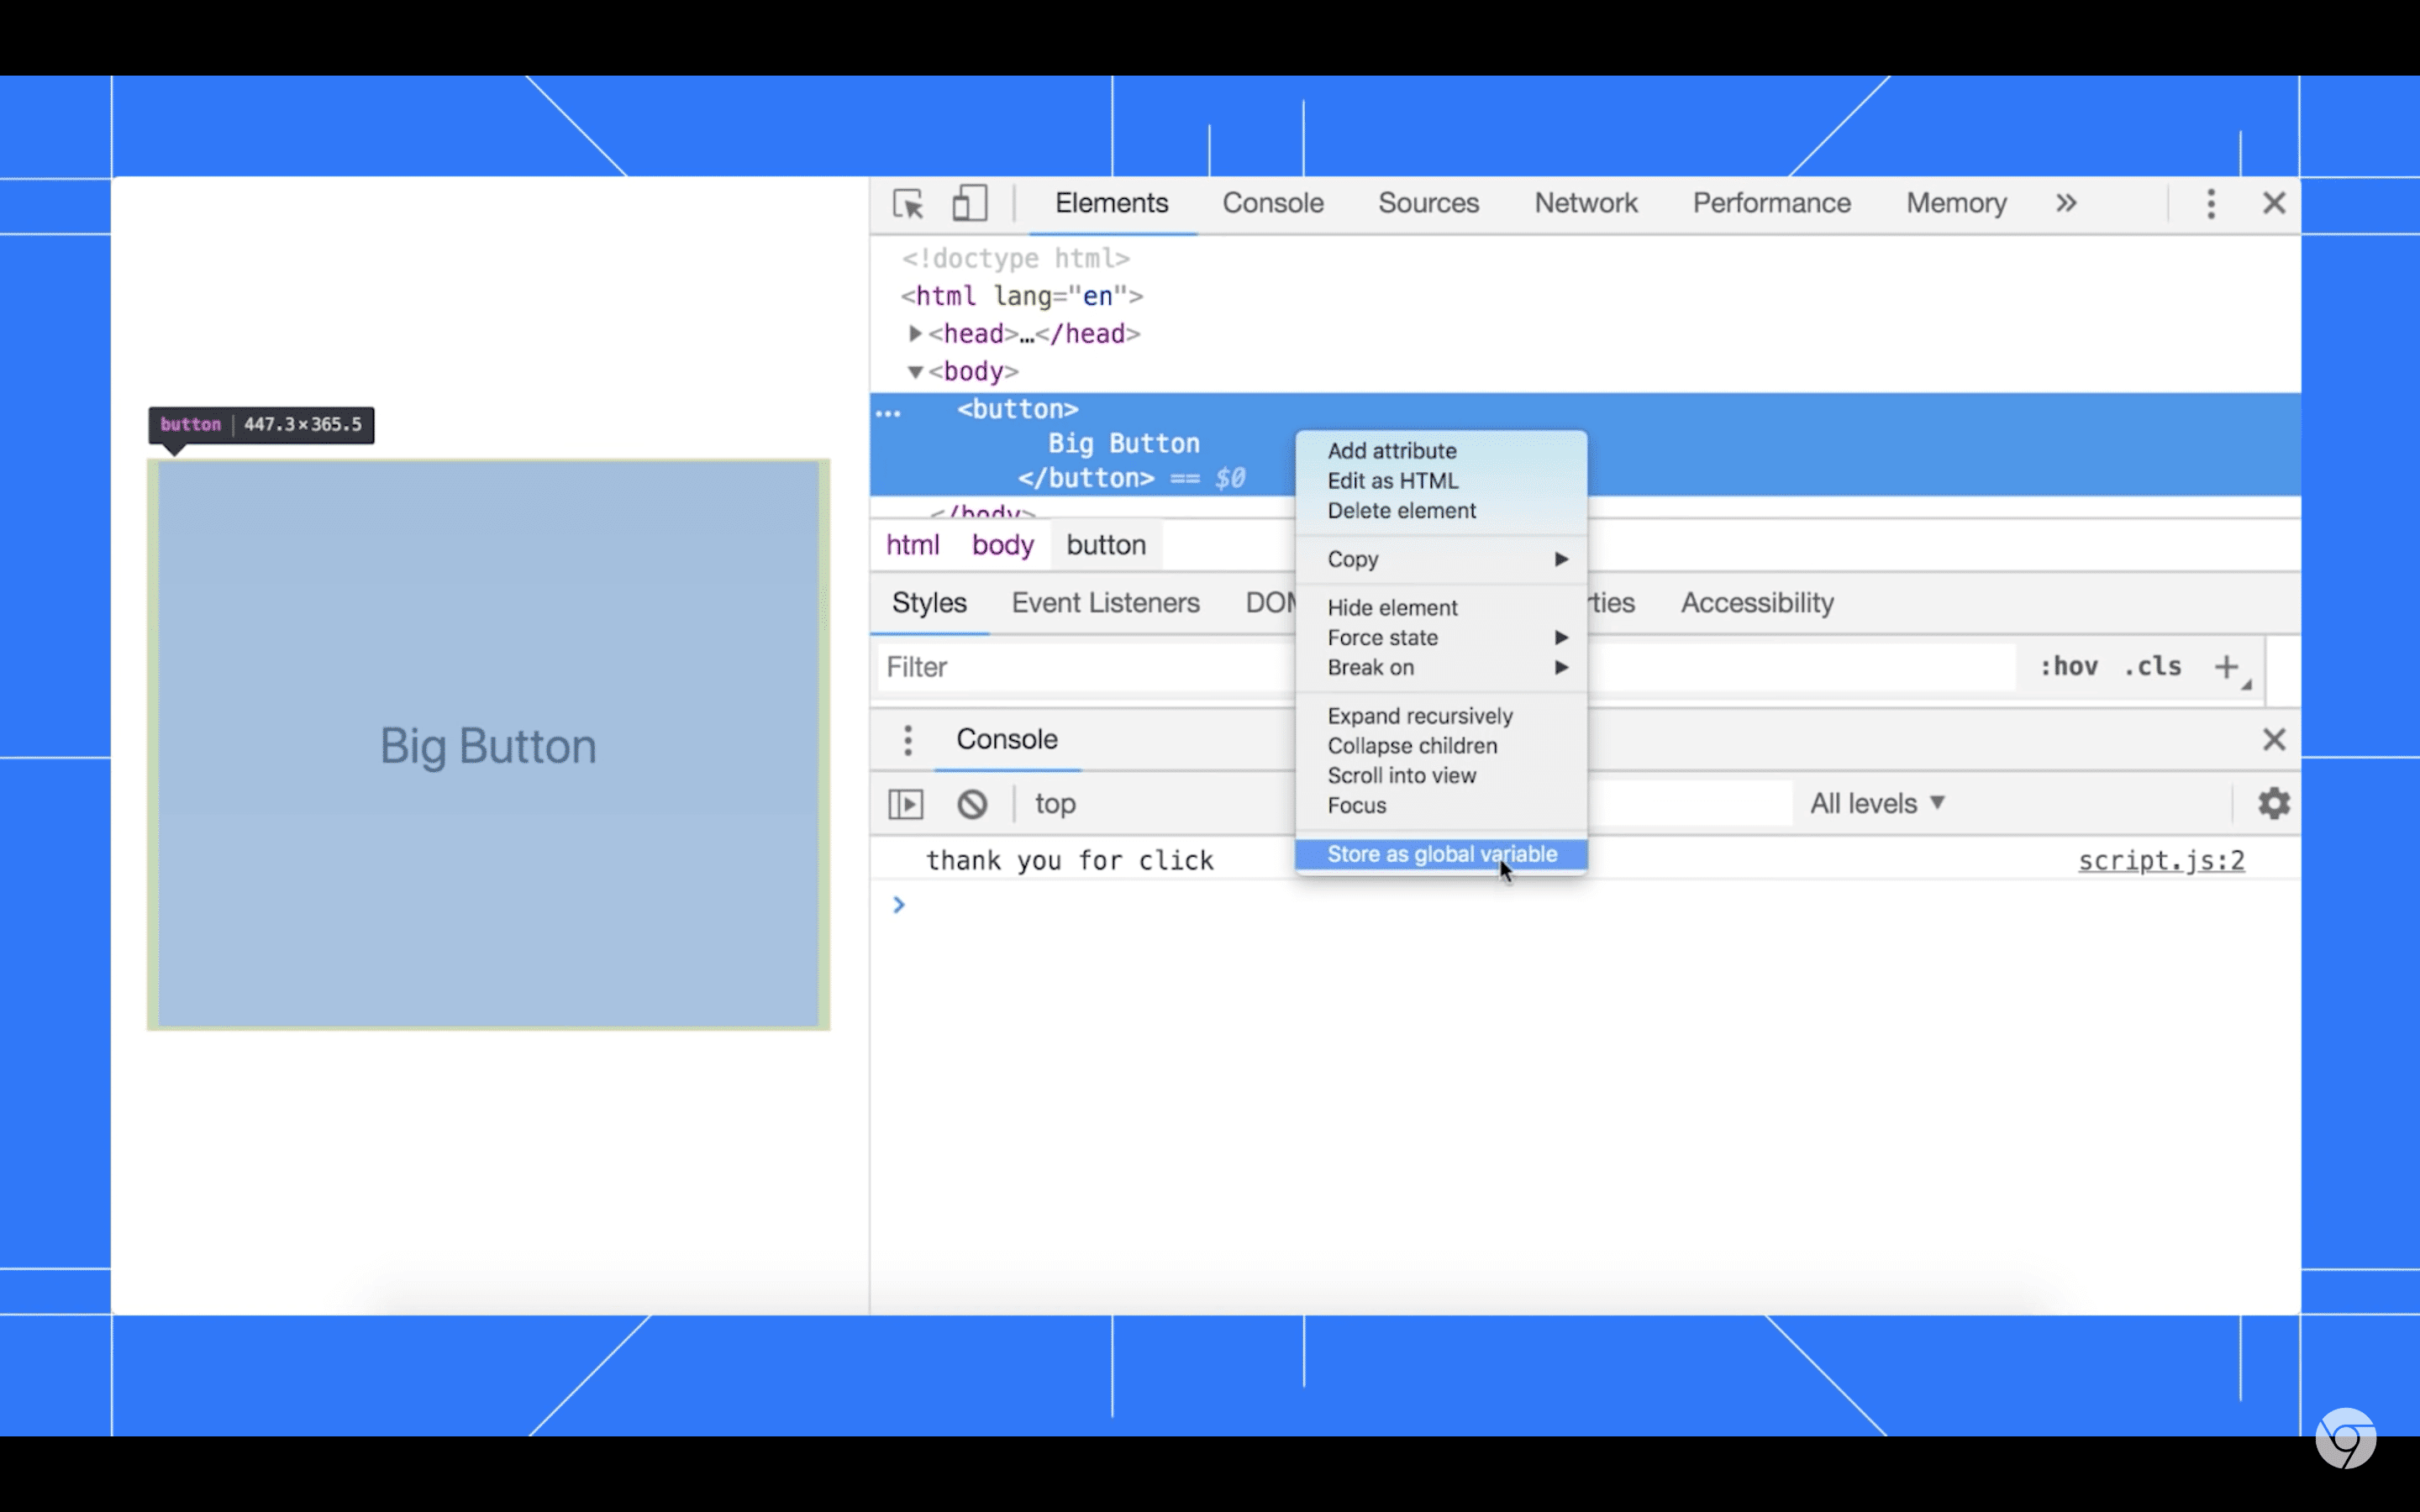Click the + add style rule icon
The width and height of the screenshot is (2420, 1512).
(x=2230, y=667)
